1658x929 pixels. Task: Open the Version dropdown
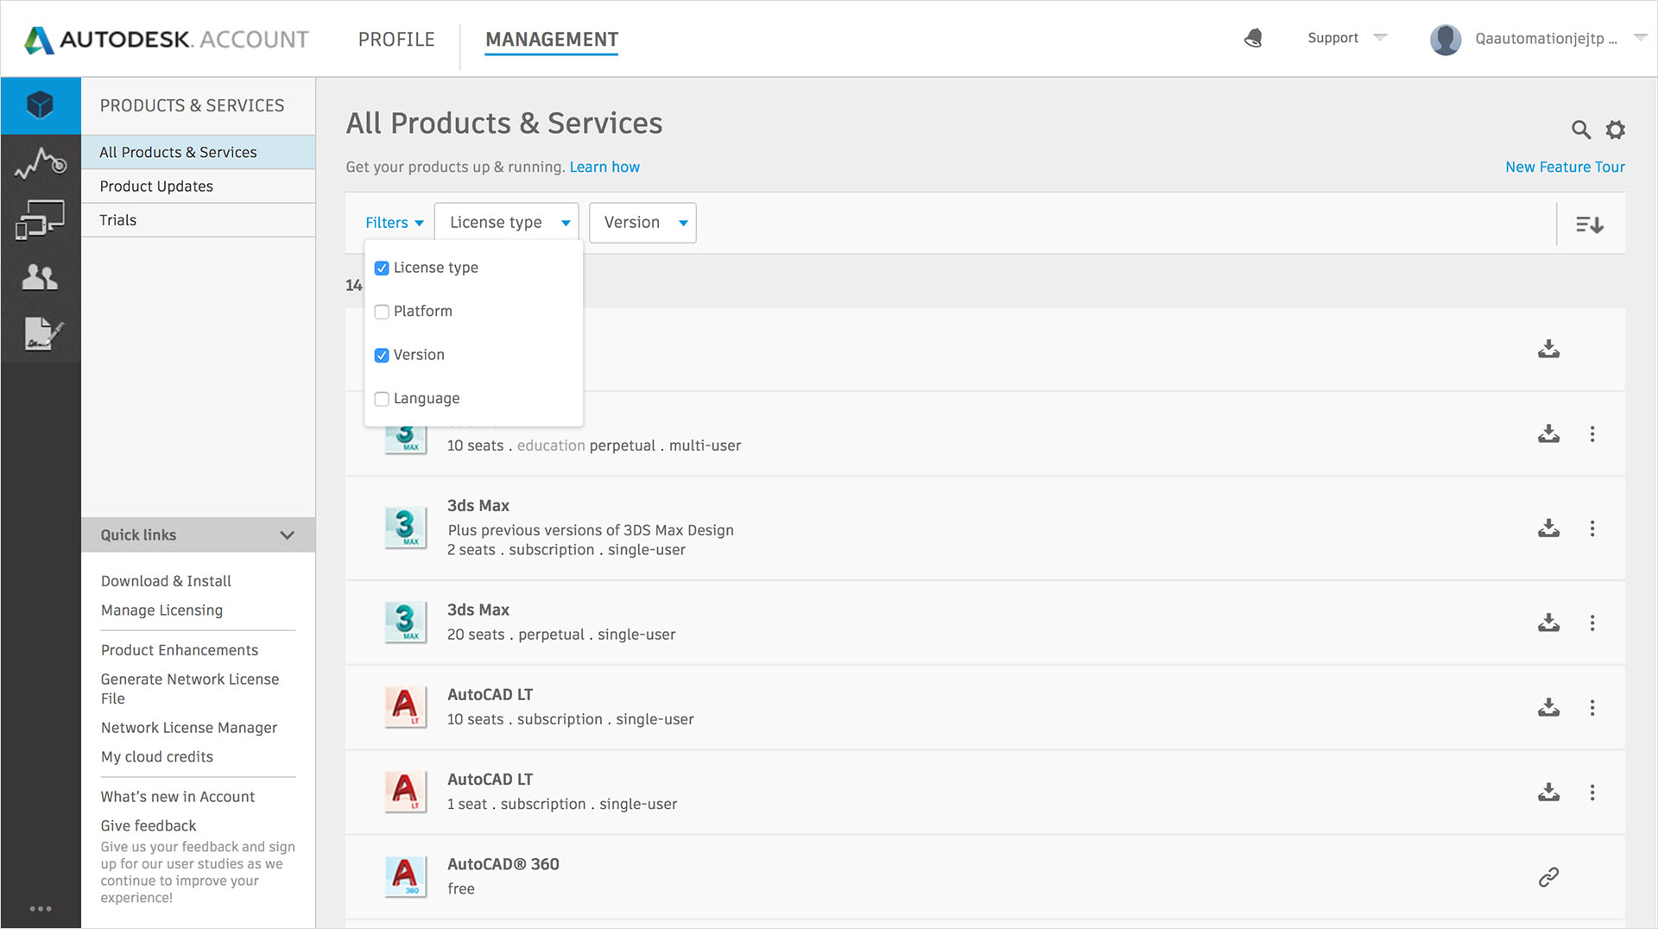click(x=642, y=223)
